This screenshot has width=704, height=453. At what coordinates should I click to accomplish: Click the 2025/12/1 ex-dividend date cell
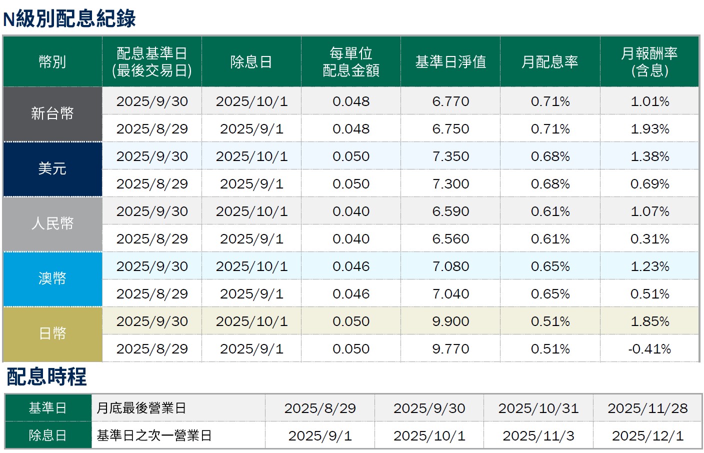tap(647, 436)
